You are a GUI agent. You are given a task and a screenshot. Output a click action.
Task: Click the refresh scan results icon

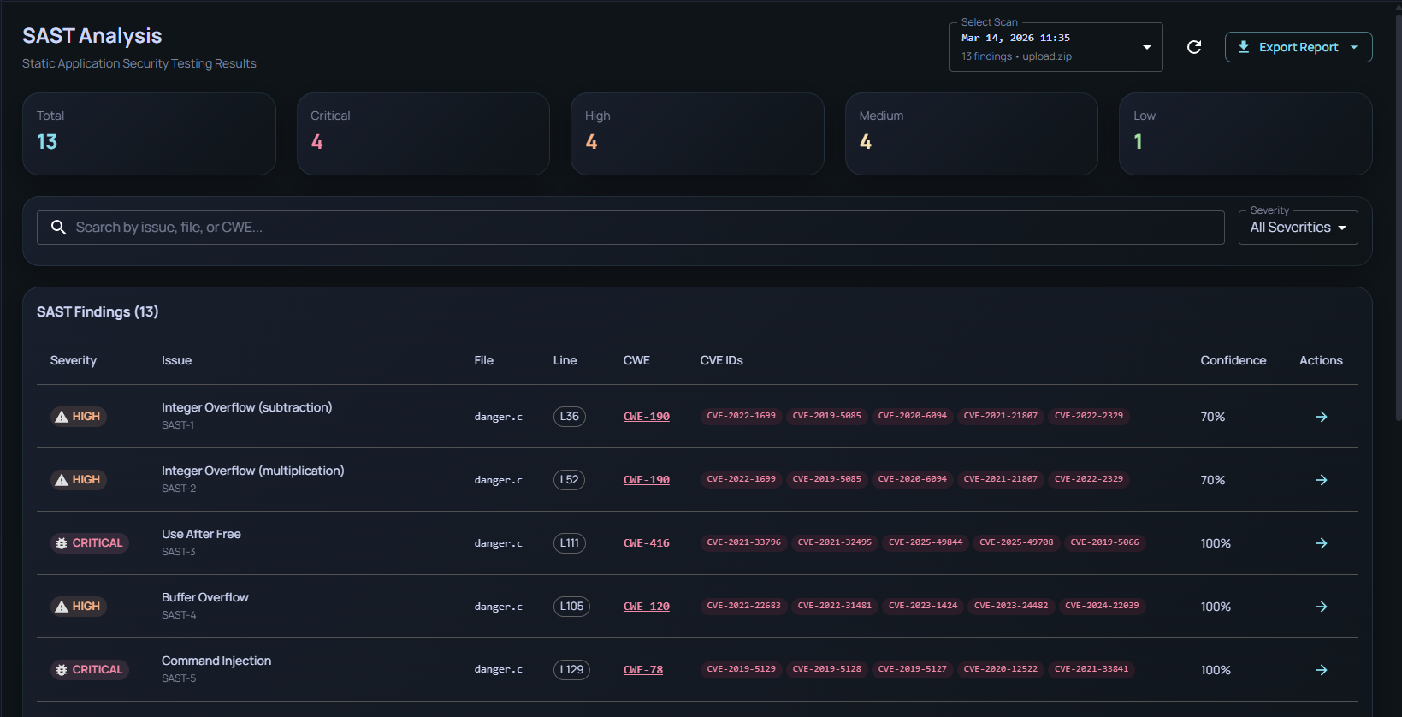coord(1194,47)
